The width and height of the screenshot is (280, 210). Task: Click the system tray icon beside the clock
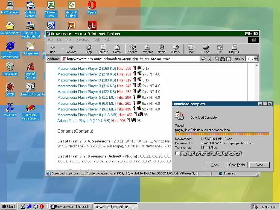tap(255, 206)
